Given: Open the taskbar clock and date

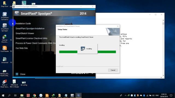Looking at the screenshot, I should (x=164, y=96).
